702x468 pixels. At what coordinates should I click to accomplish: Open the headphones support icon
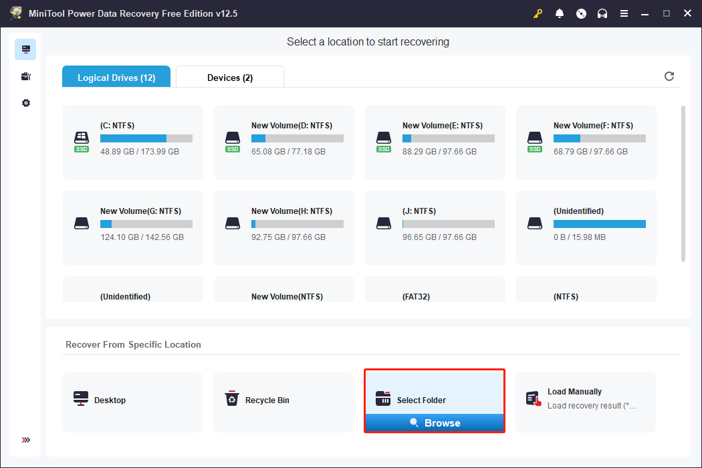click(602, 13)
